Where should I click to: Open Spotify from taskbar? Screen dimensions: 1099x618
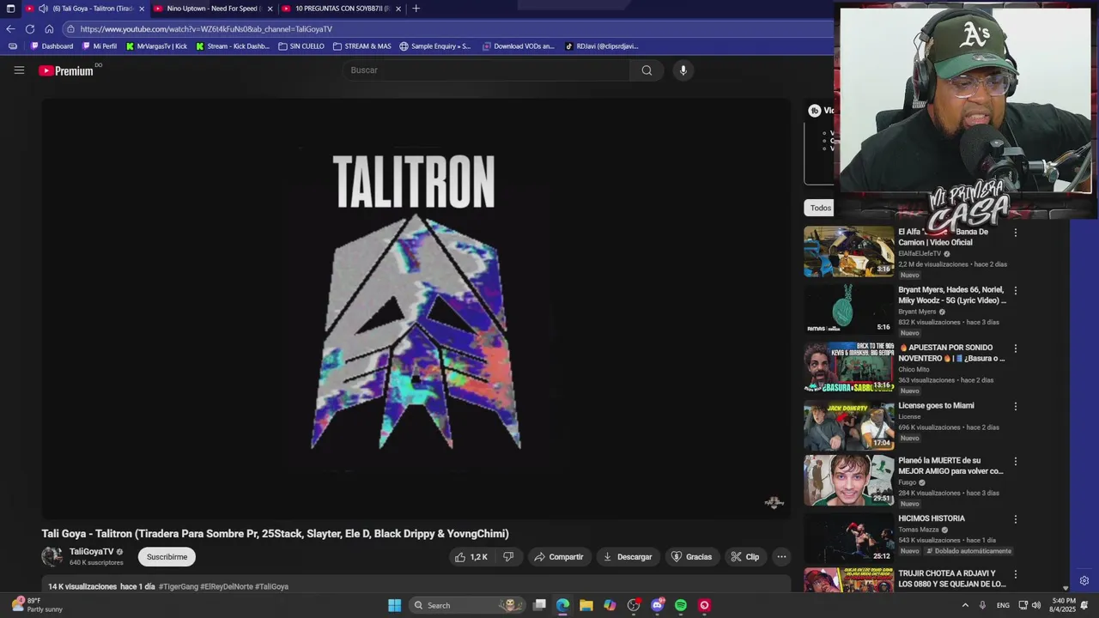tap(681, 605)
